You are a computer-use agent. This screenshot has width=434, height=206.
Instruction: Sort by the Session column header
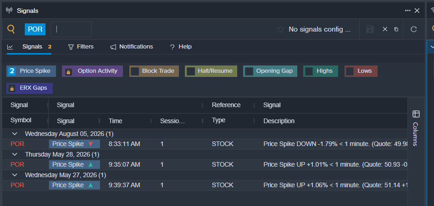172,121
